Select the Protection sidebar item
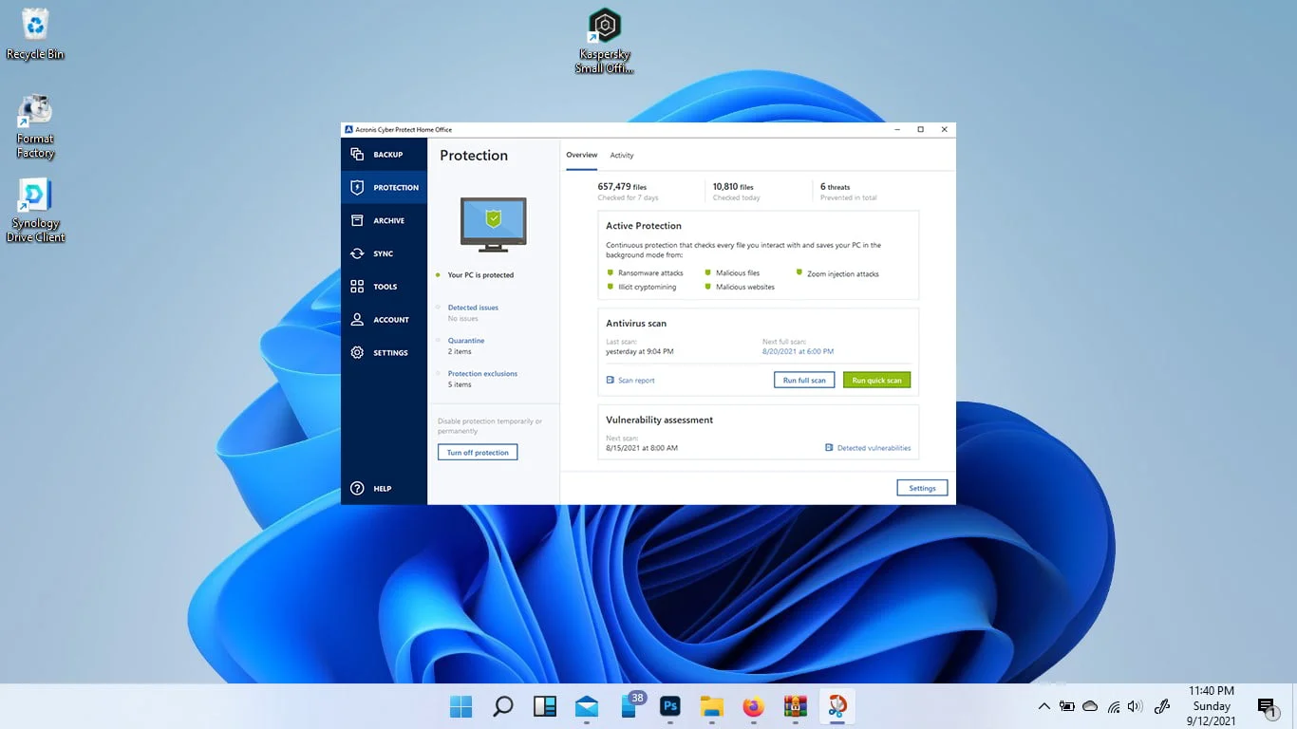The width and height of the screenshot is (1297, 729). pos(384,187)
